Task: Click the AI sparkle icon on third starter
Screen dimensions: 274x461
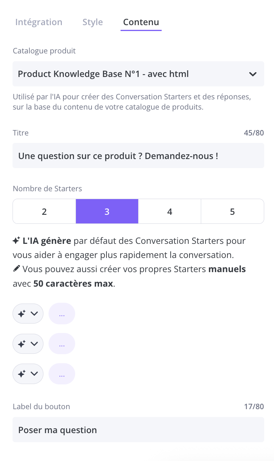Action: click(22, 374)
